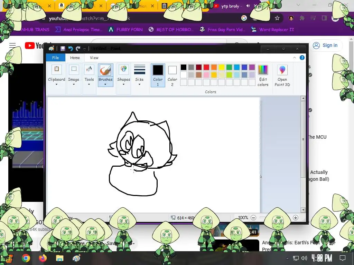Open the Chrome tab search chevron

(x=298, y=5)
